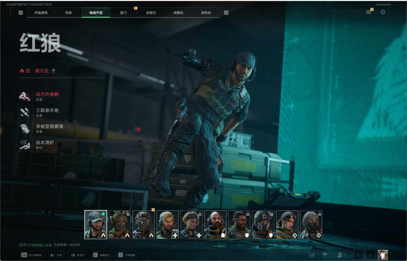
Task: Go to the 交易行 tab
Action: (151, 13)
